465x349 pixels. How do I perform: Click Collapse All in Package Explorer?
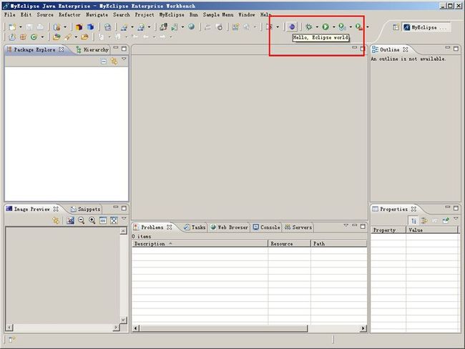point(104,62)
